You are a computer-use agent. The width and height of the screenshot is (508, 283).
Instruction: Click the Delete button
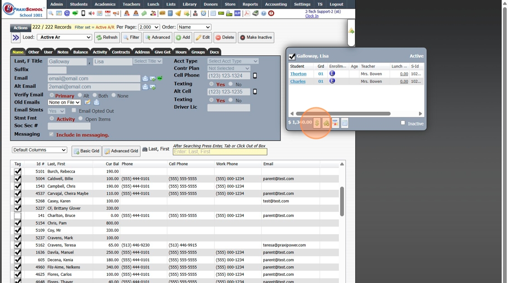225,38
